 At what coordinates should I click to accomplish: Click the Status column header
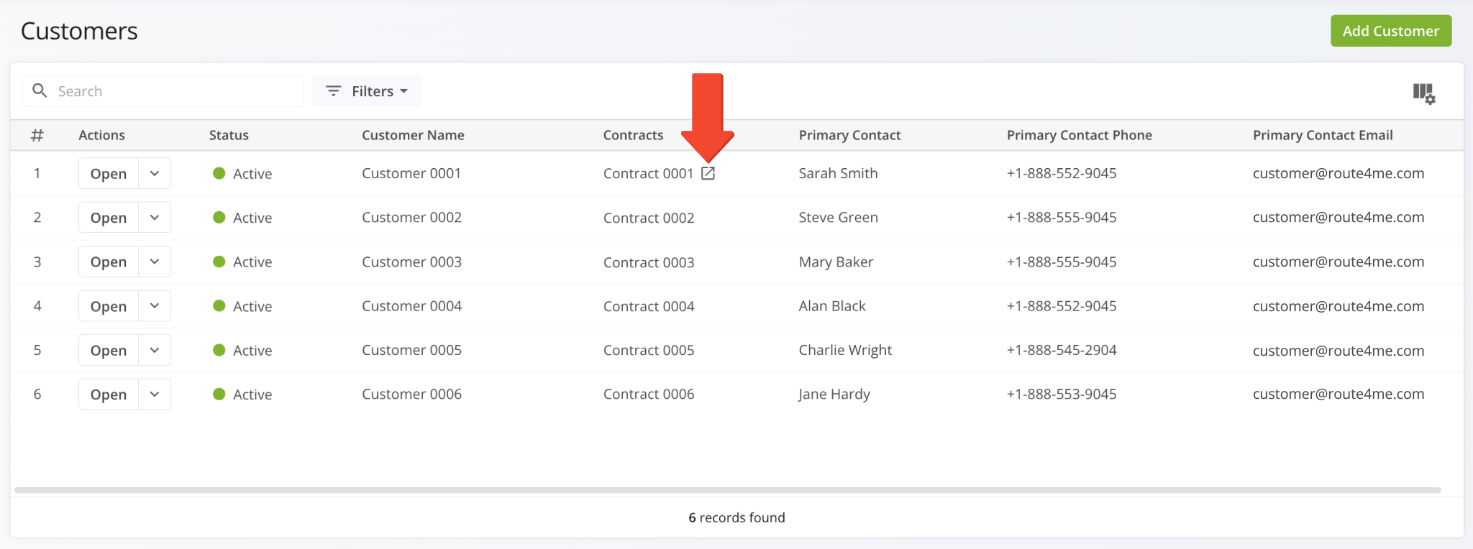click(229, 135)
